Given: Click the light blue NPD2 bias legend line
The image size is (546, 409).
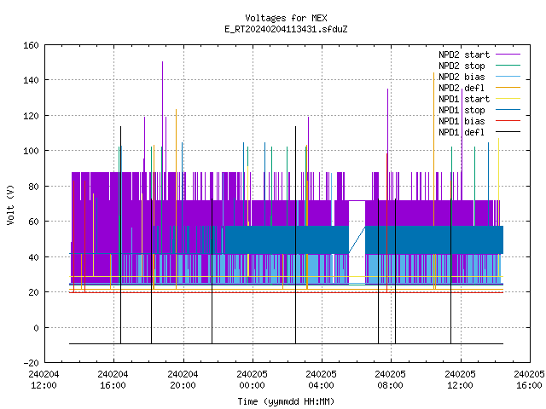Looking at the screenshot, I should (508, 77).
